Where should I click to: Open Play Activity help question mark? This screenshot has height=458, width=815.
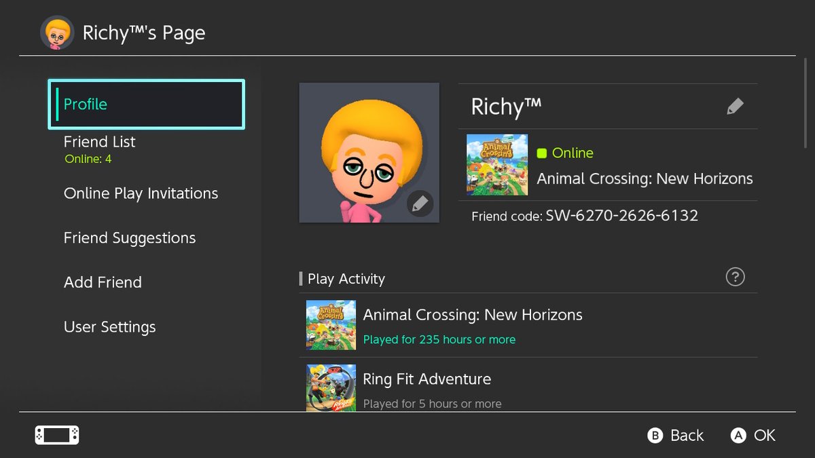point(735,277)
